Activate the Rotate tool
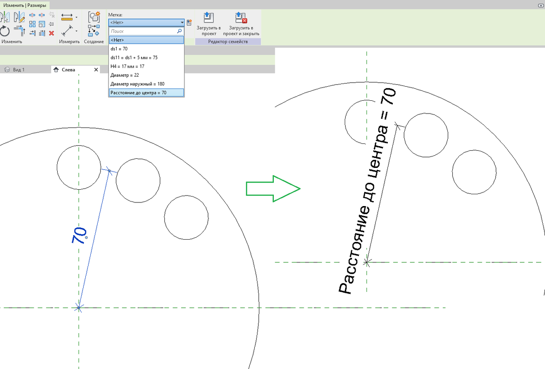 [x=5, y=31]
